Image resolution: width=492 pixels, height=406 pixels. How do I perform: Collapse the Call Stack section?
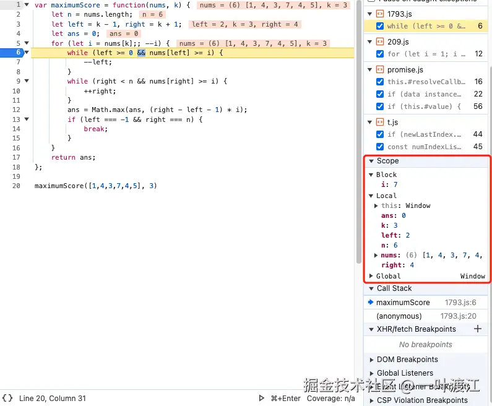pos(371,288)
